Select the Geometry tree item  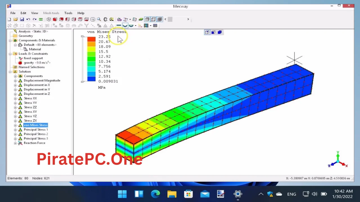26,36
